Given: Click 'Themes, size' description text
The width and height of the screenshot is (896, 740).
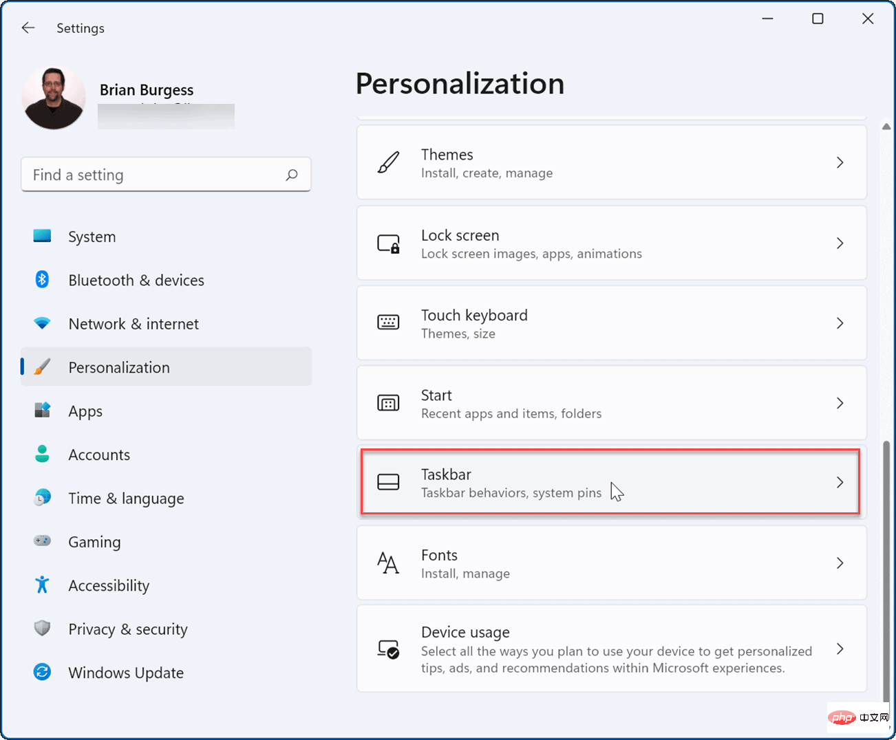Looking at the screenshot, I should [458, 334].
